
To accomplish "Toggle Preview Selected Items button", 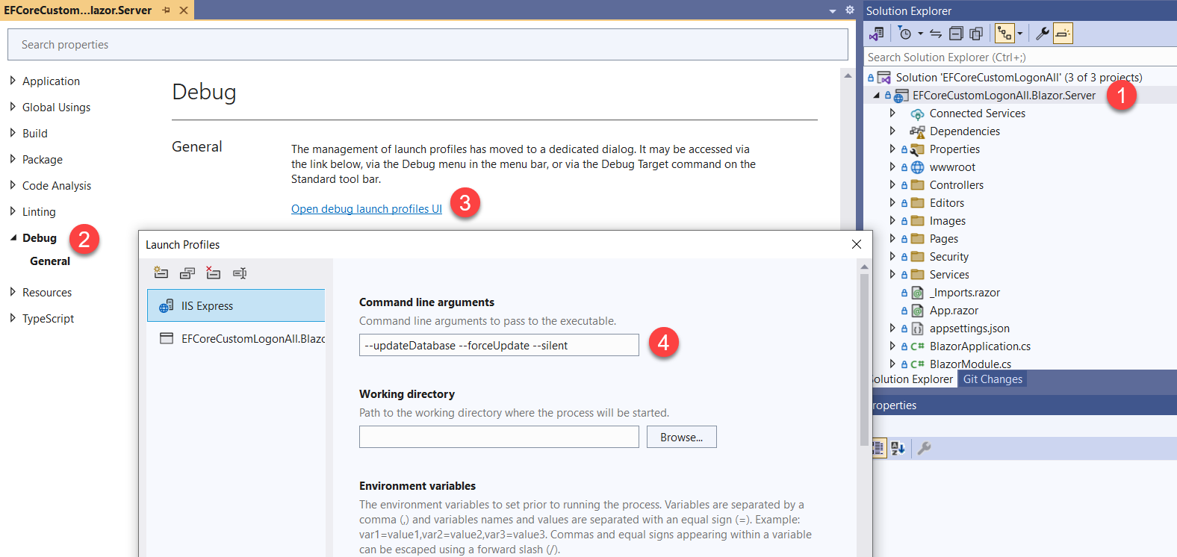I will coord(1063,34).
